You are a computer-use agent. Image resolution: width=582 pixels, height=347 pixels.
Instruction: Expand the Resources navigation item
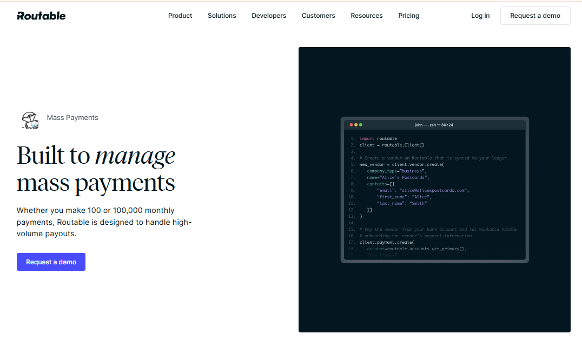[366, 16]
